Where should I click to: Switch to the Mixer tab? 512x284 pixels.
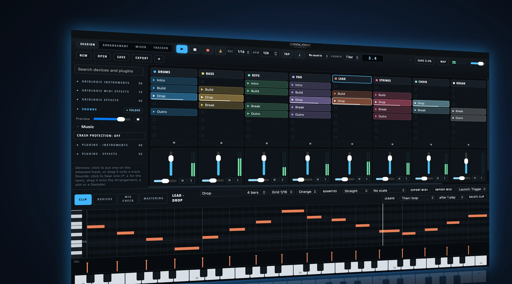(141, 47)
